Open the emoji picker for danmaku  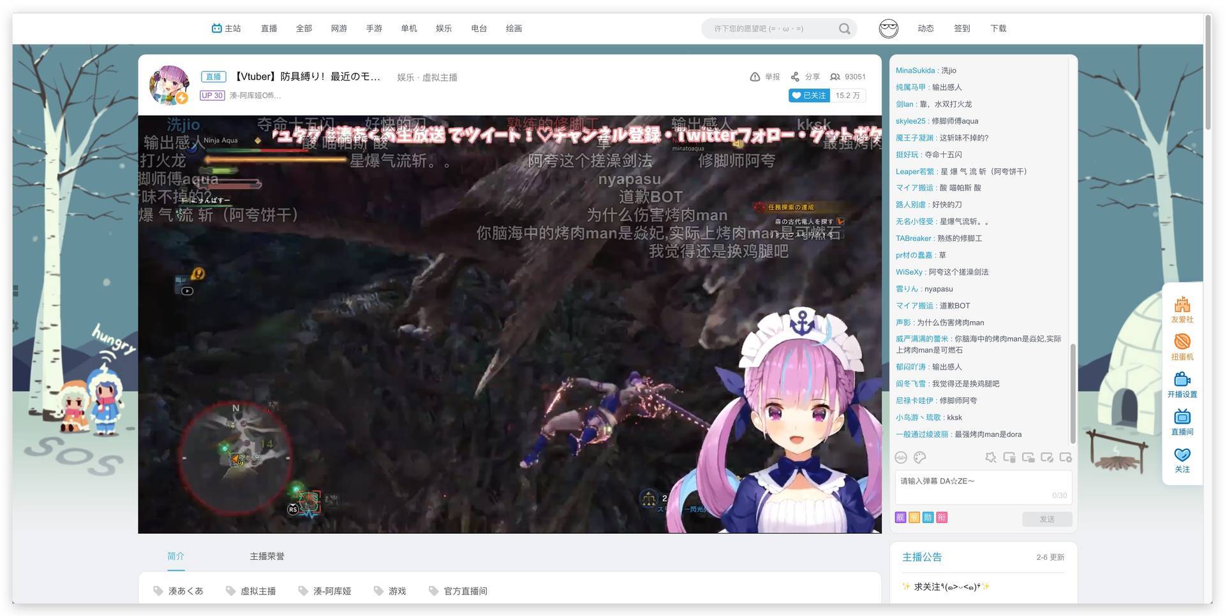tap(900, 457)
